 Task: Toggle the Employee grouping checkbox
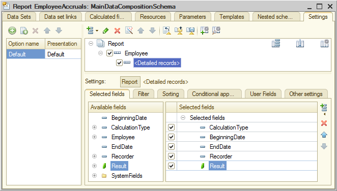coord(109,53)
